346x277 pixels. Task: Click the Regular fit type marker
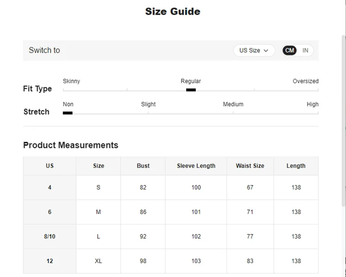tap(191, 90)
